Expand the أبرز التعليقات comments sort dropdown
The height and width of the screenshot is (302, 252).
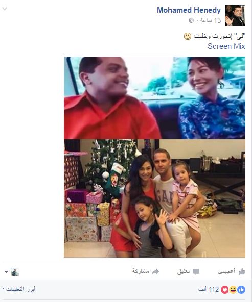click(18, 289)
